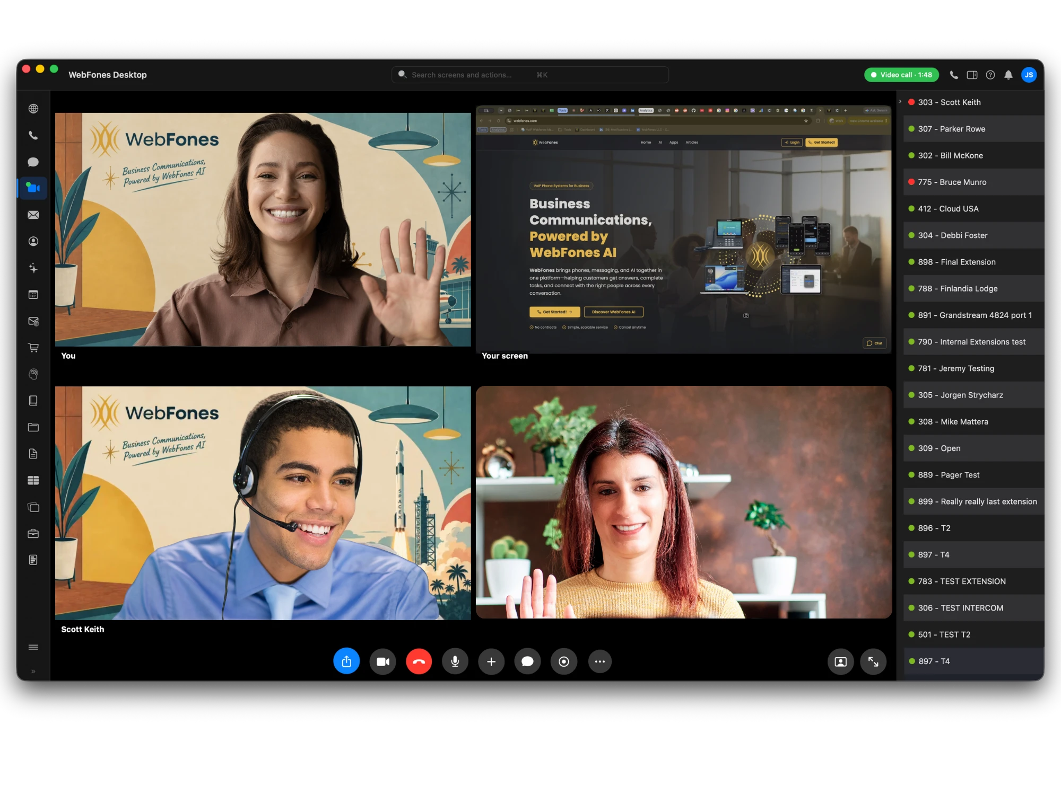Screen dimensions: 1061x795
Task: Hang up with the red end call button
Action: click(419, 661)
